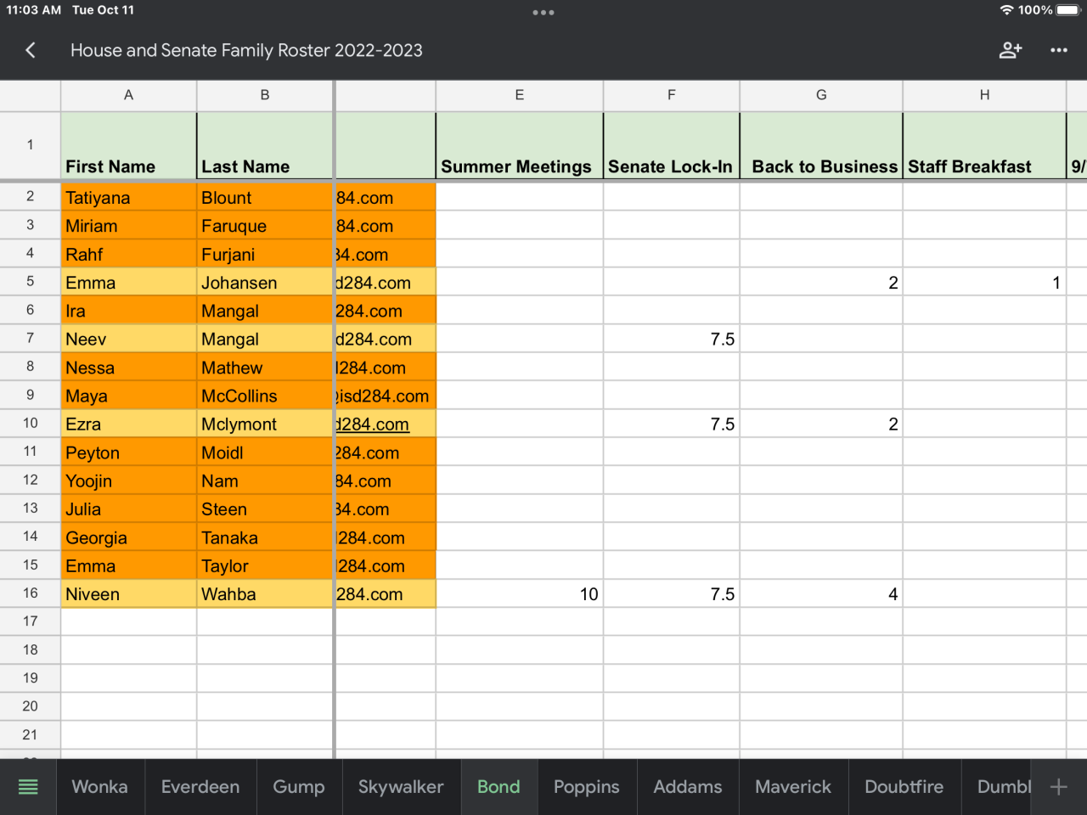Select the Senate Lock-In header cell
Image resolution: width=1087 pixels, height=815 pixels.
[672, 146]
